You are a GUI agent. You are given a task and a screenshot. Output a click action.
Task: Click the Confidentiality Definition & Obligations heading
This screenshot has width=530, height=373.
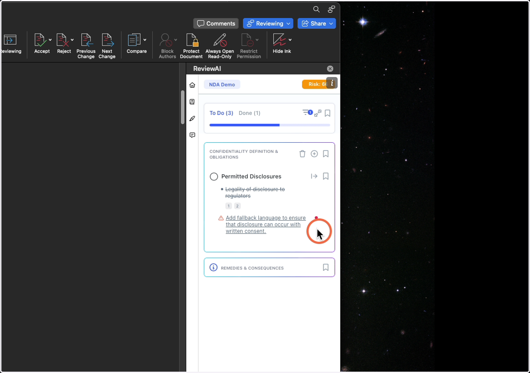(x=244, y=154)
